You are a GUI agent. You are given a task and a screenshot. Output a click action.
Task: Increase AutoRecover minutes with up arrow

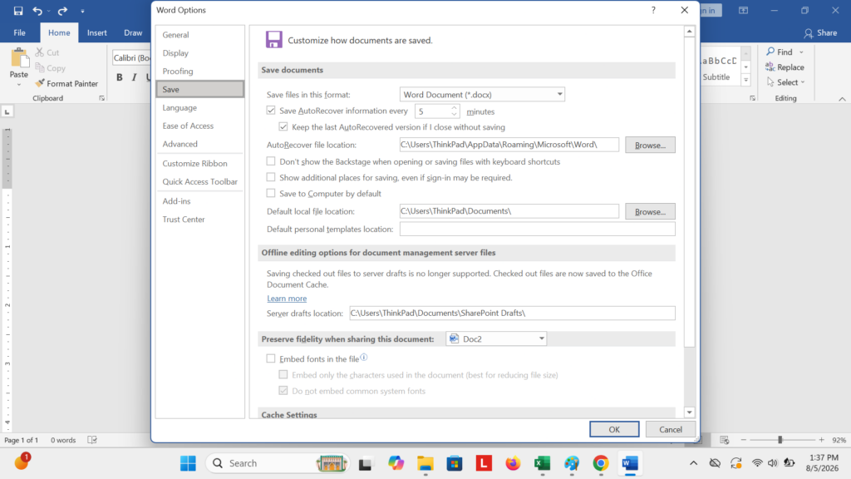[x=455, y=108]
